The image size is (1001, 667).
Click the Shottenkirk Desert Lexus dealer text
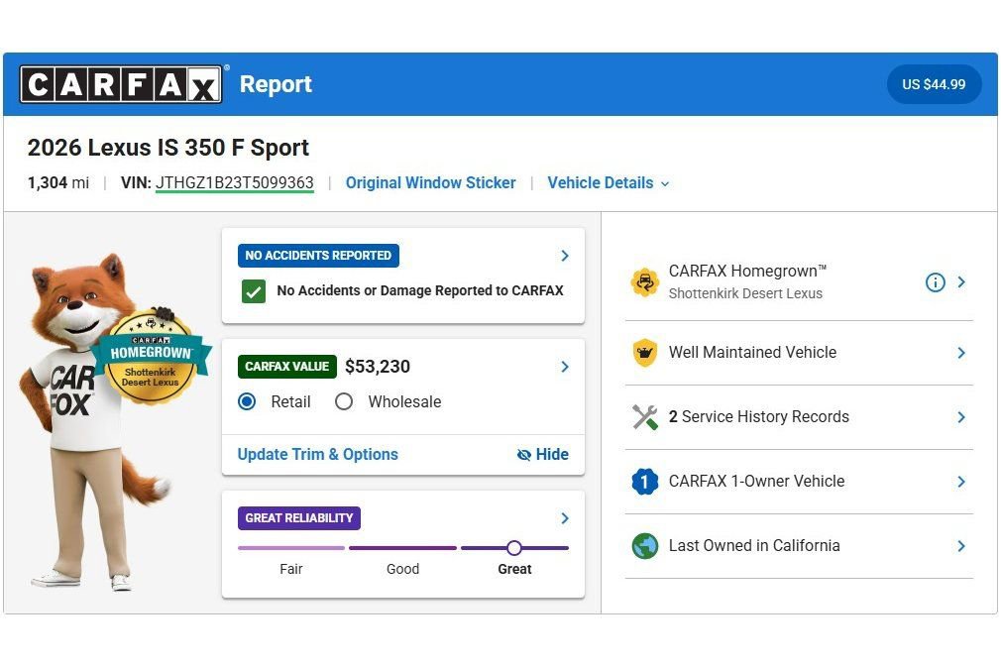pos(745,293)
